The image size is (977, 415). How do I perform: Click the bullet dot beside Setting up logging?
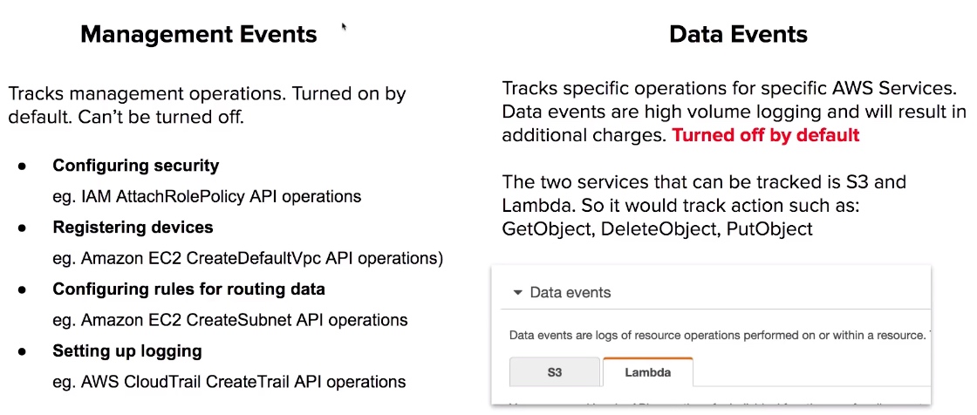tap(22, 351)
